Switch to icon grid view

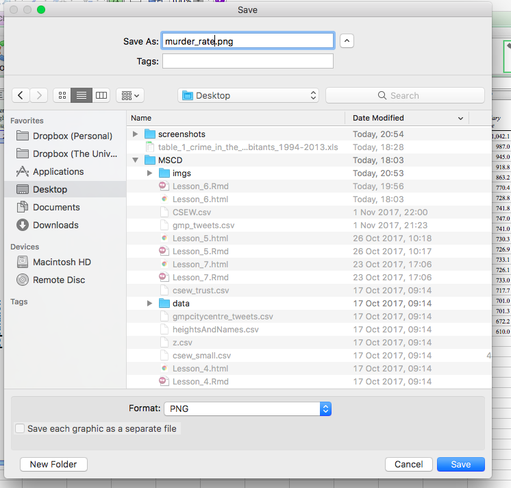(x=62, y=95)
